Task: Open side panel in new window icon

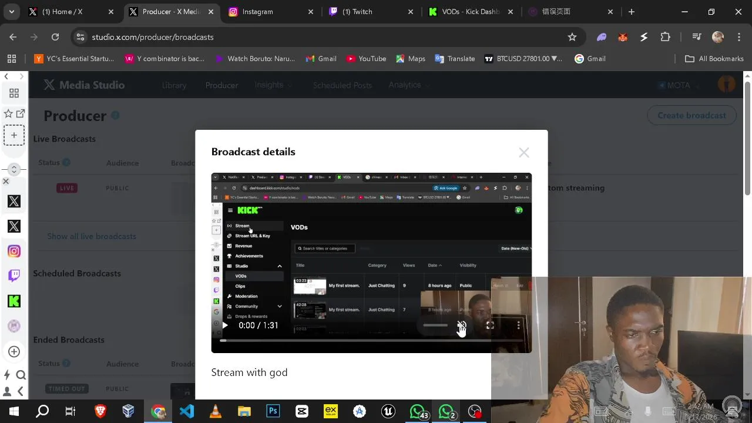Action: [21, 113]
